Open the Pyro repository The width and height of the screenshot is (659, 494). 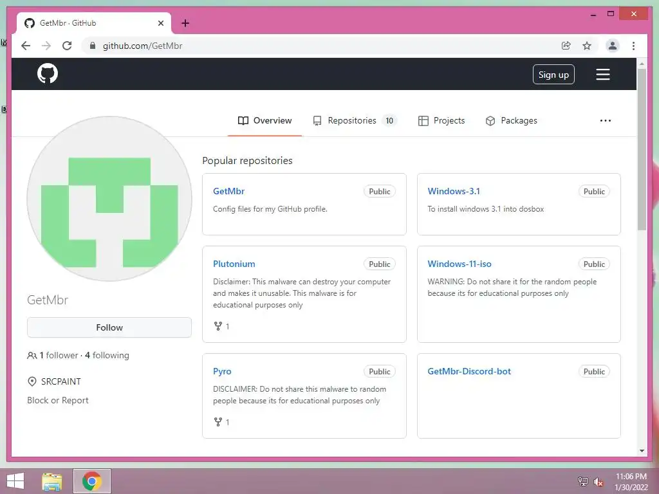point(222,371)
